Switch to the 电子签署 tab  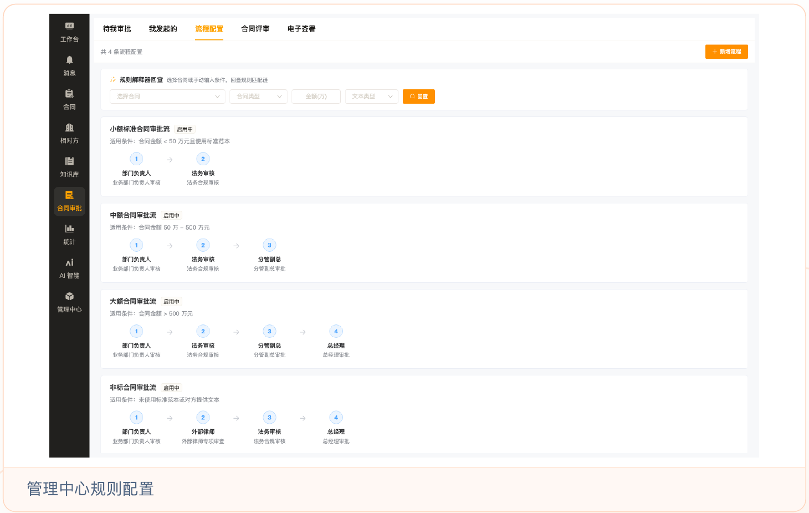coord(301,29)
